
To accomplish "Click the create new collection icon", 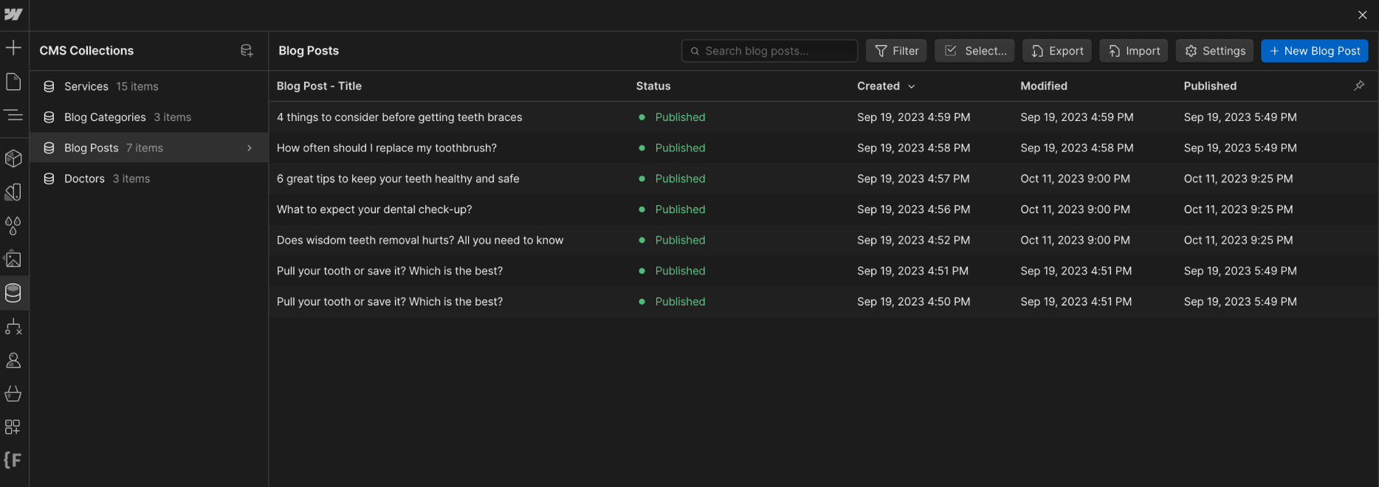I will pos(247,51).
